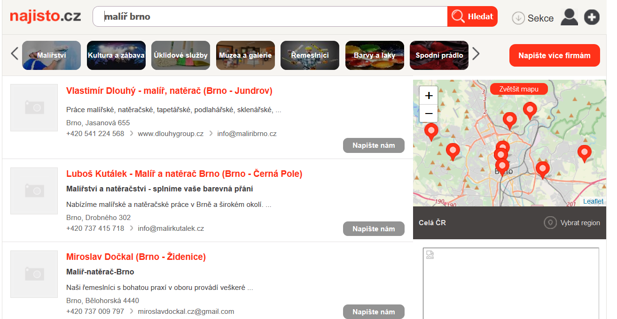Click Napište nám for Miroslav Dočkal

374,312
